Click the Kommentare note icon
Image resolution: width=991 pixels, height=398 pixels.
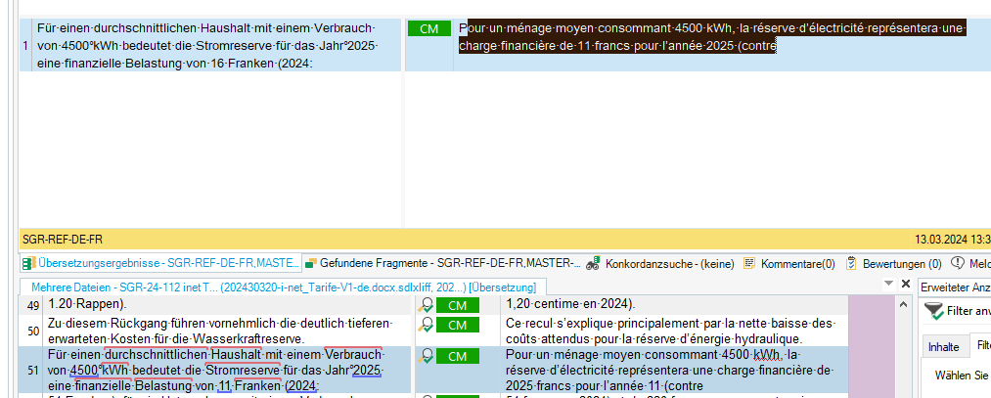tap(749, 263)
